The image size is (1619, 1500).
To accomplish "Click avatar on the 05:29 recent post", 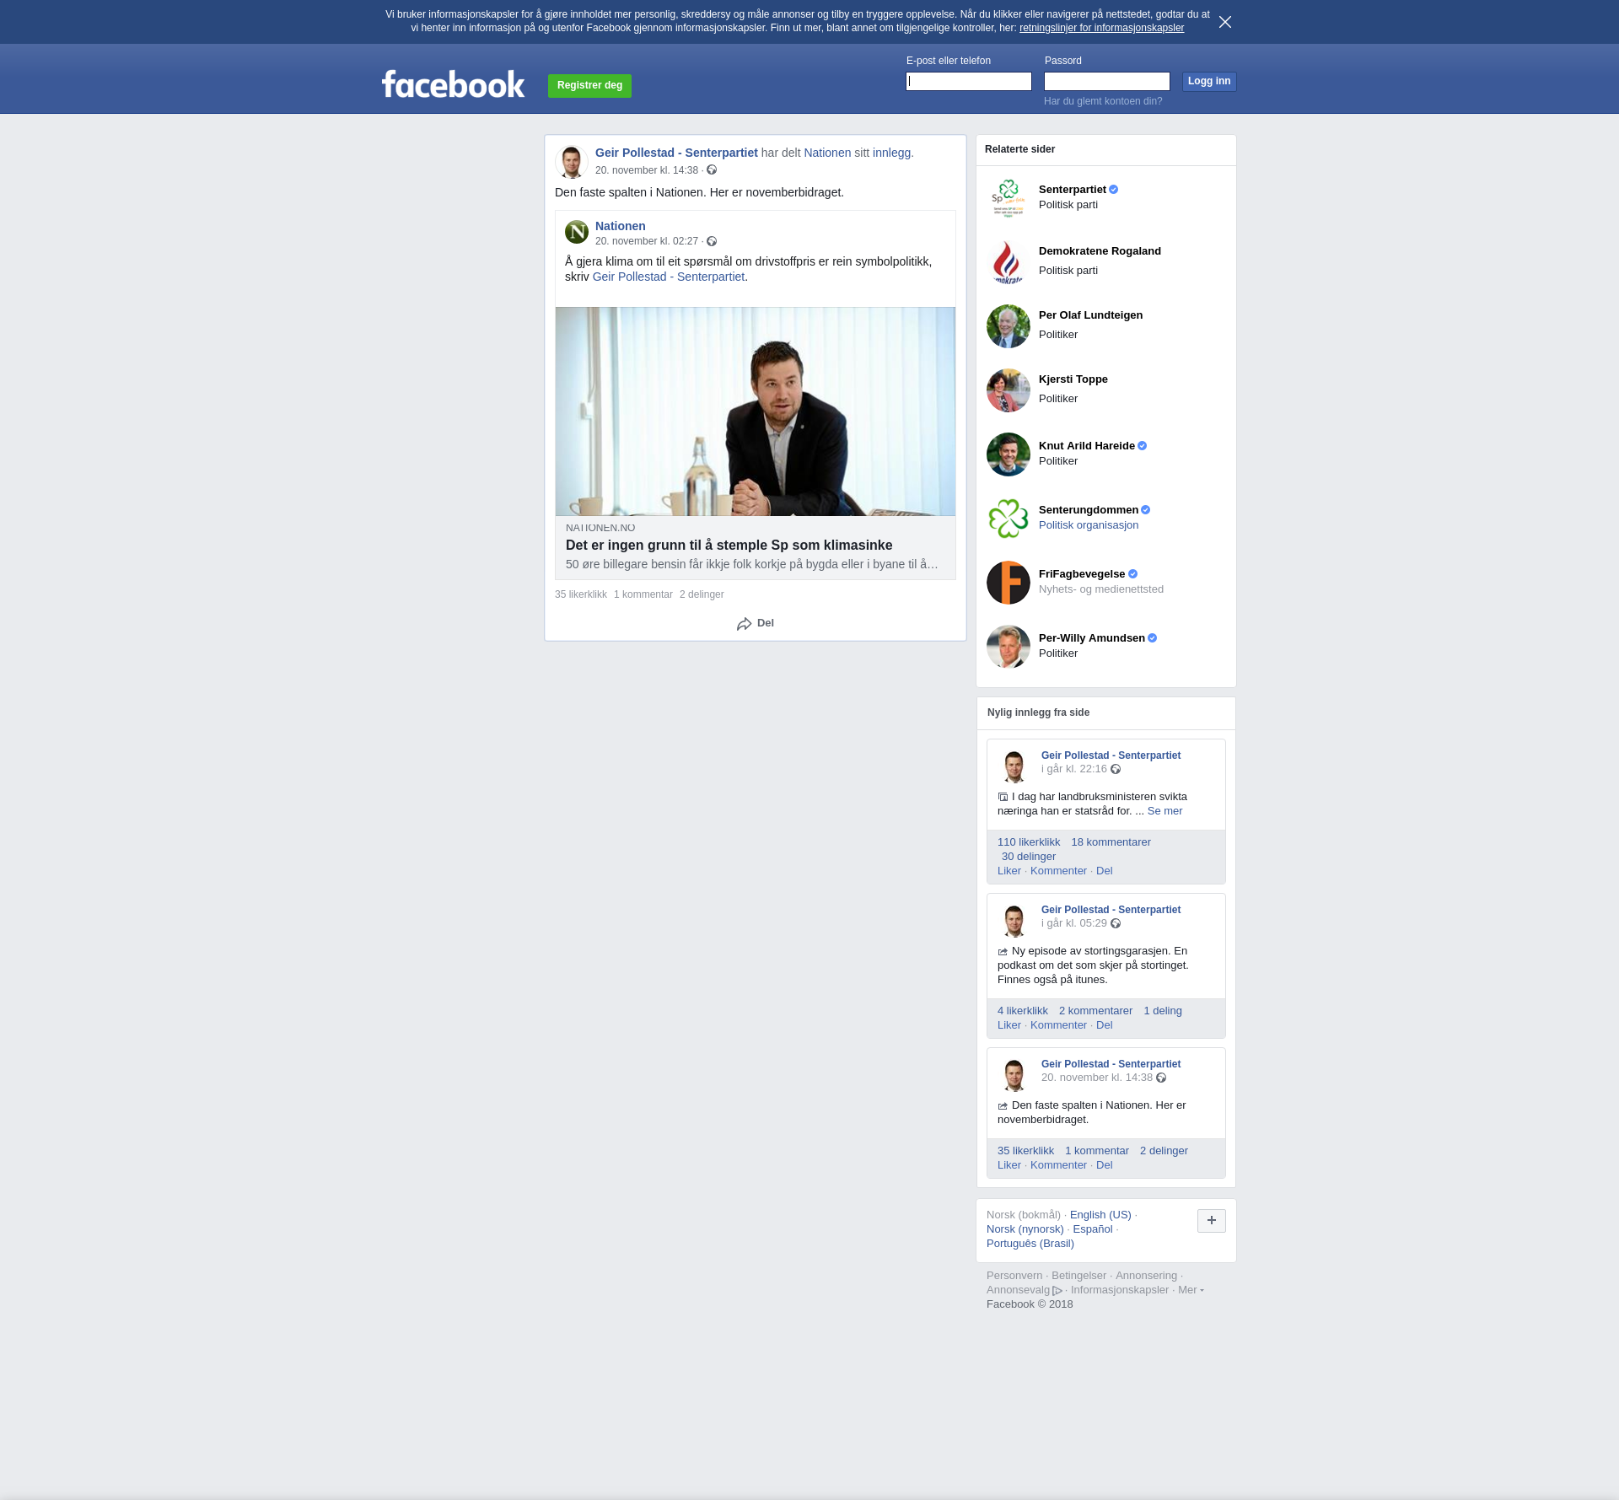I will (x=1014, y=921).
